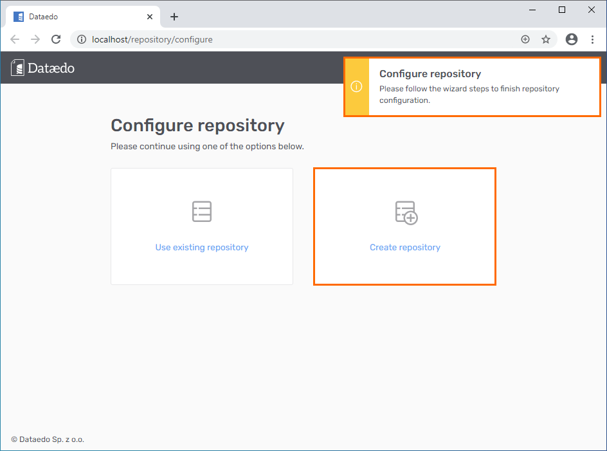Click the browser Forward arrow
Viewport: 607px width, 451px height.
click(35, 39)
